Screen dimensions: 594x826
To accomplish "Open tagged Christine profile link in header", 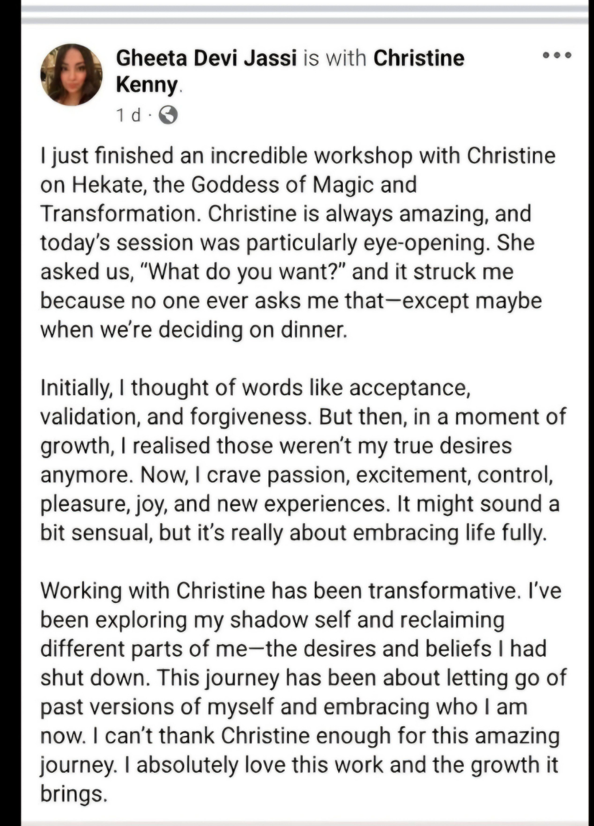I will (419, 58).
